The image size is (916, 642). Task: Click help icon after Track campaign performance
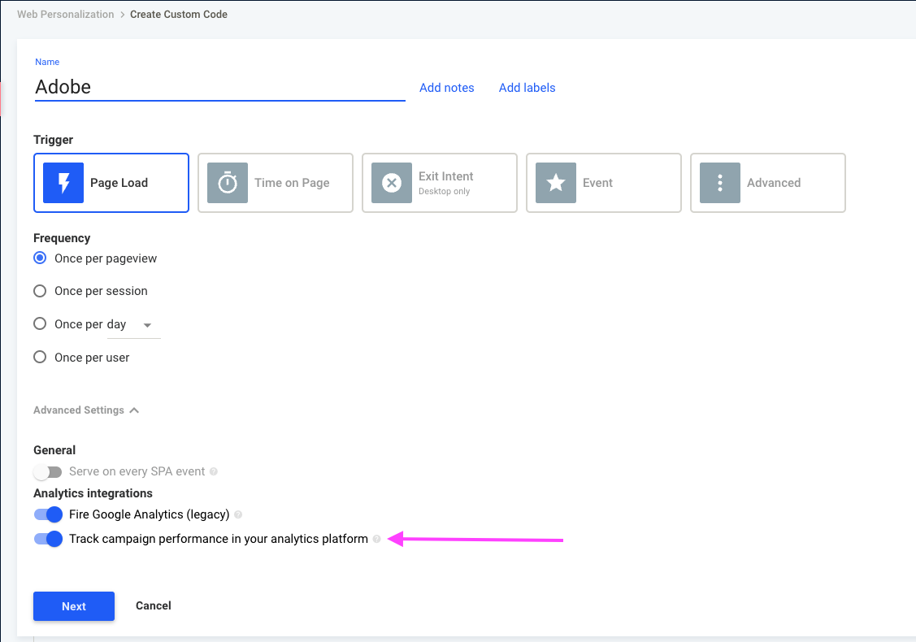(377, 539)
